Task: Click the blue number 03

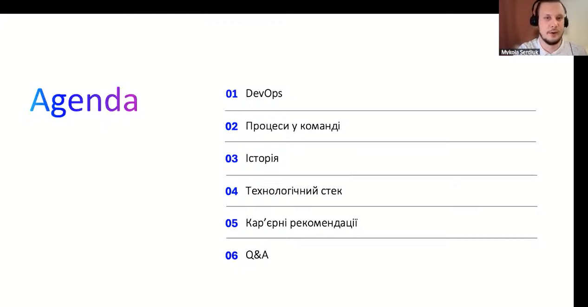Action: click(x=231, y=159)
